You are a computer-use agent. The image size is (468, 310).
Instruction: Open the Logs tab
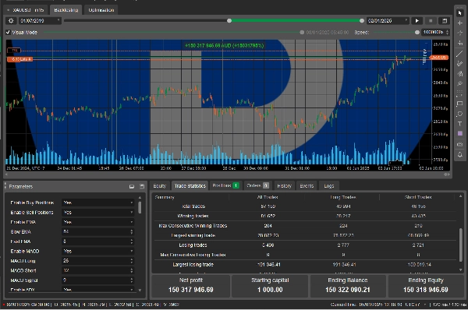(329, 186)
